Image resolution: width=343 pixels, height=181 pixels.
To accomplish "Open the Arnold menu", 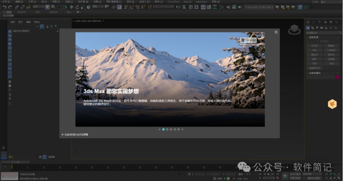I will coord(187,2).
